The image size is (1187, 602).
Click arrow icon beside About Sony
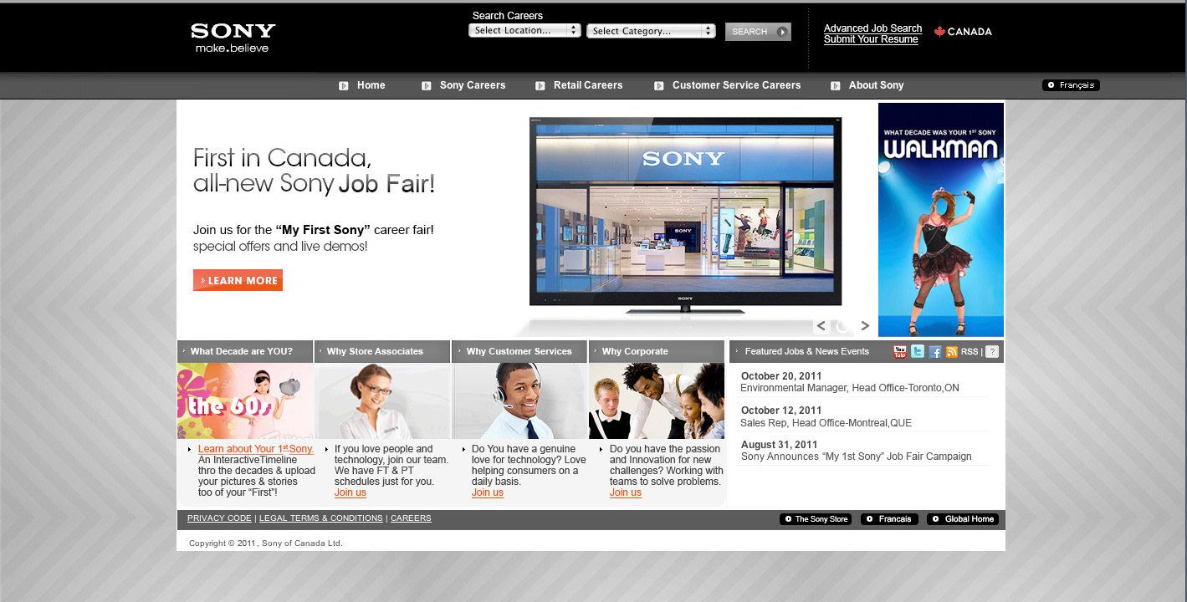(x=836, y=85)
